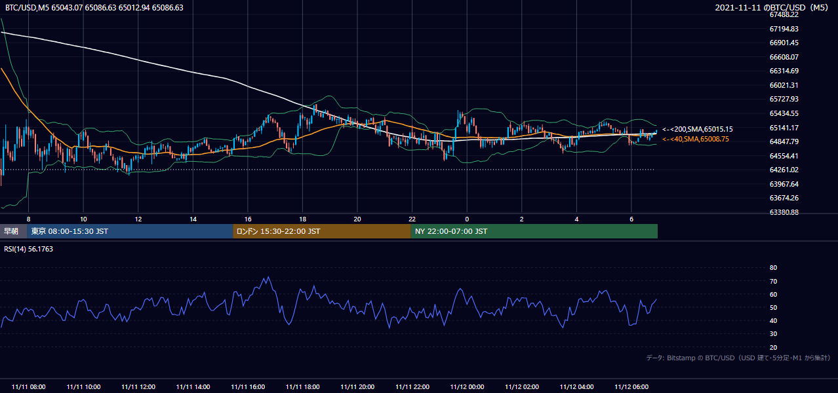Viewport: 838px width, 393px height.
Task: Click the RSI 30 level label
Action: 773,334
